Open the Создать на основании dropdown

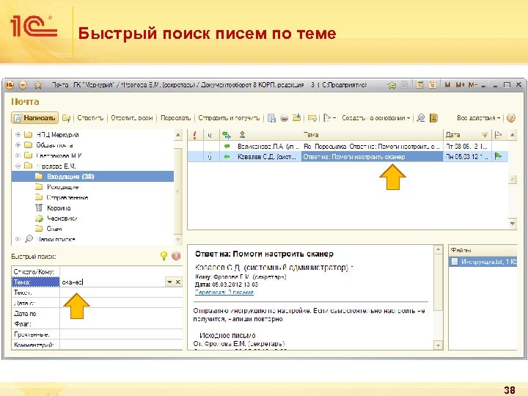tap(376, 118)
